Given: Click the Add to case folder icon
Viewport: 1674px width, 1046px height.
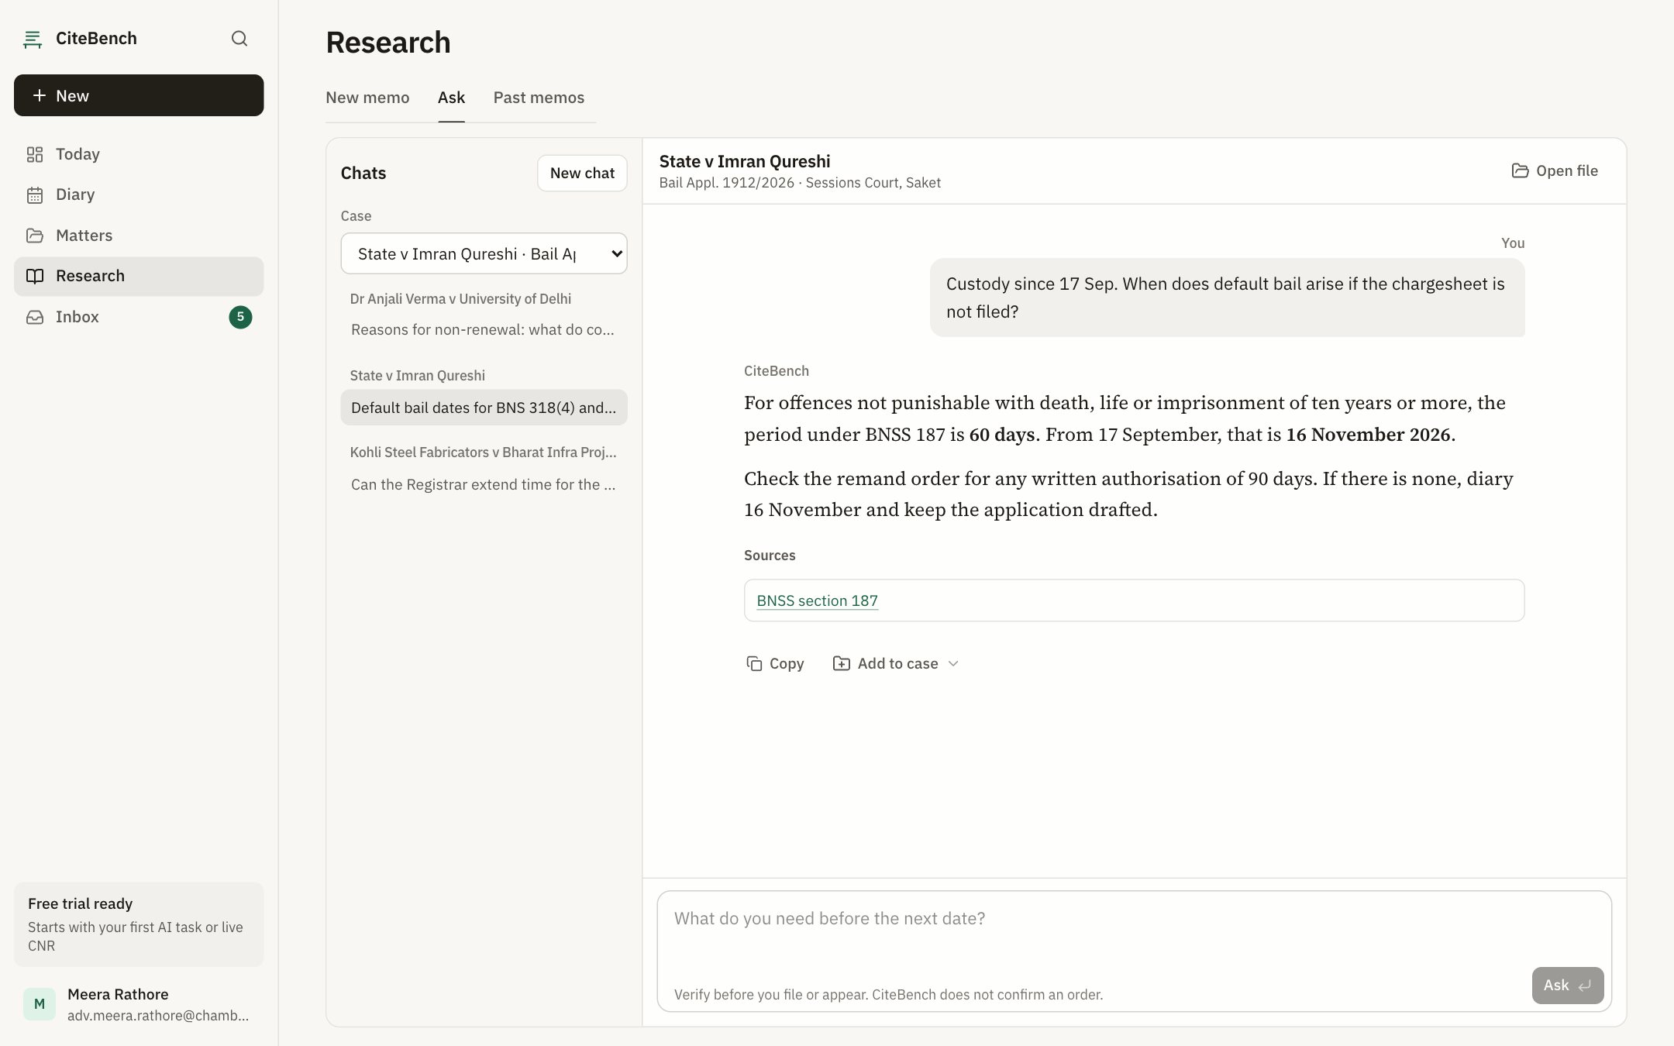Looking at the screenshot, I should click(x=841, y=663).
